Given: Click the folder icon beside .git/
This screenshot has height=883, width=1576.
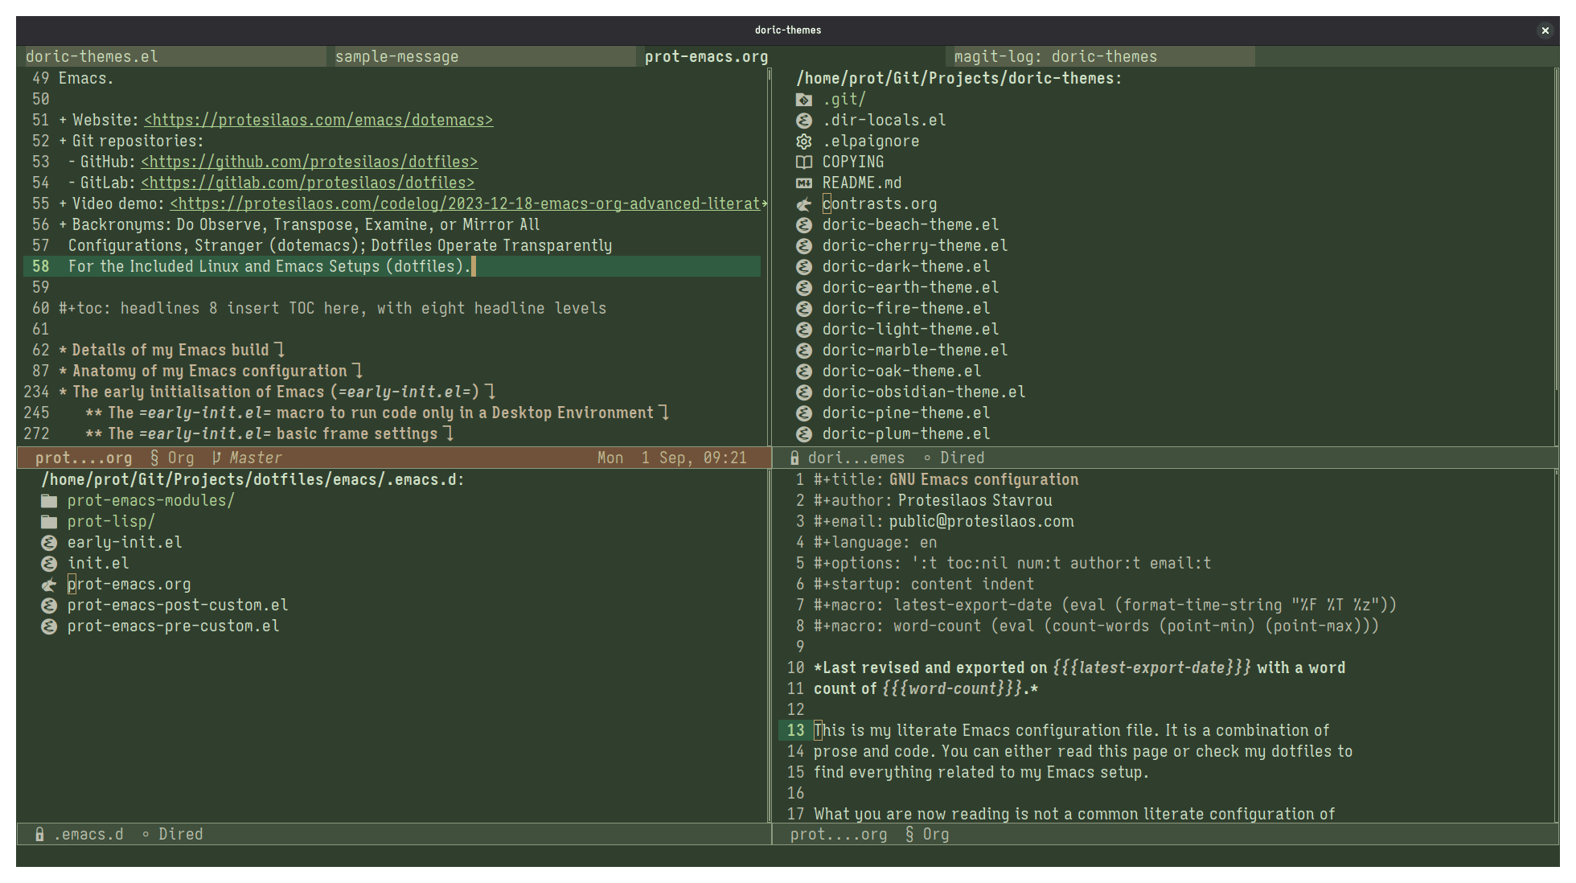Looking at the screenshot, I should 803,100.
